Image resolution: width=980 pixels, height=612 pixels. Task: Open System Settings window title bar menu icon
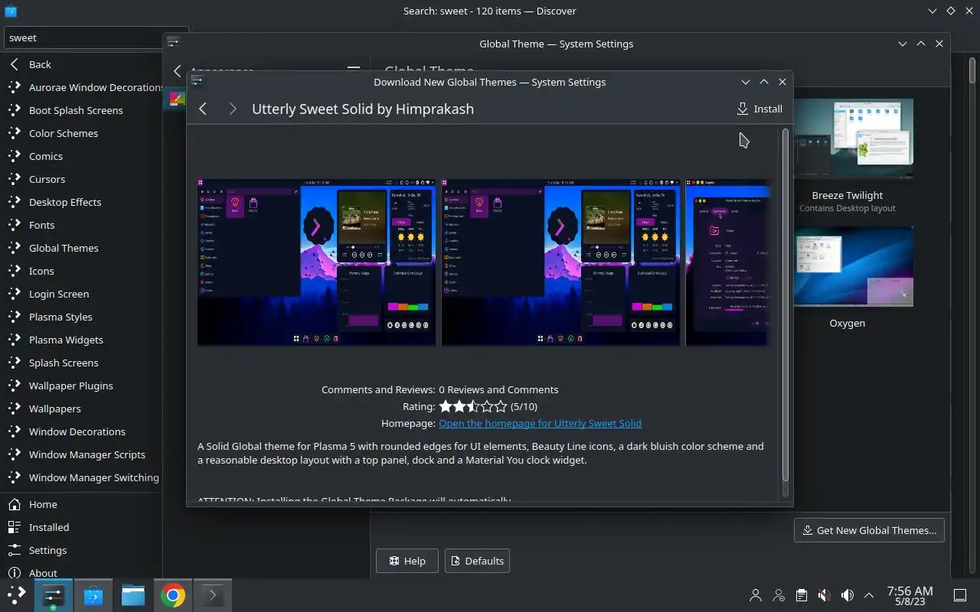173,44
